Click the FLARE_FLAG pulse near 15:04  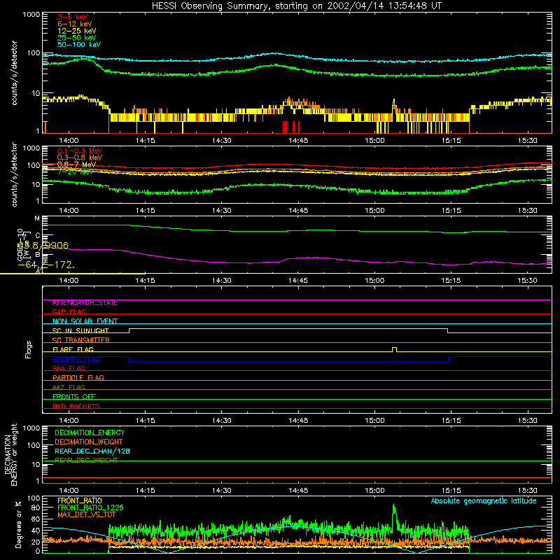tap(394, 349)
